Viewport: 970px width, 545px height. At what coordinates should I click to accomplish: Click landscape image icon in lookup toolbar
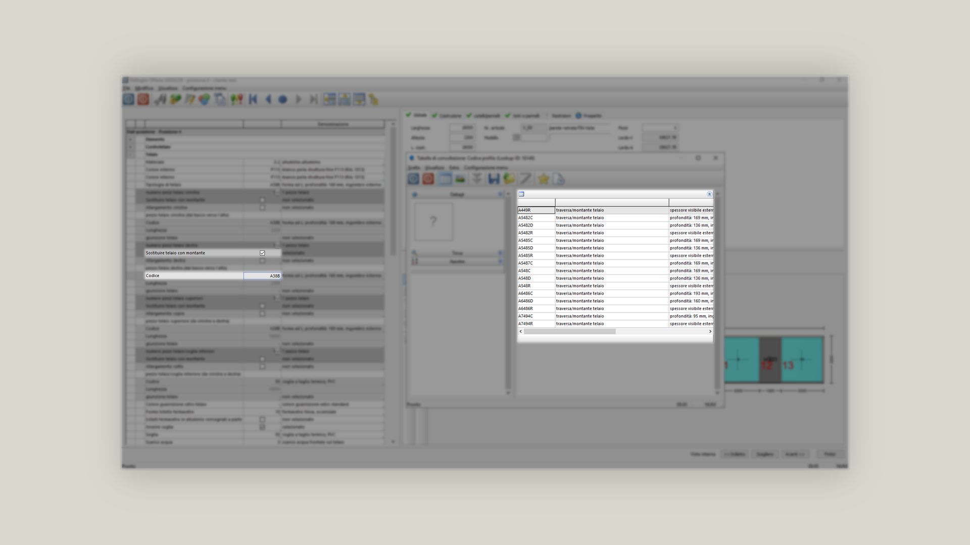[x=460, y=179]
